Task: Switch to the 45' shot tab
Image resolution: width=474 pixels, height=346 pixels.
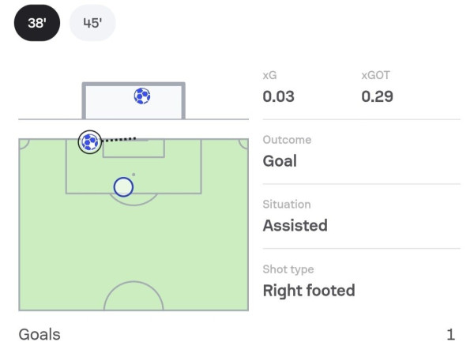Action: click(92, 23)
